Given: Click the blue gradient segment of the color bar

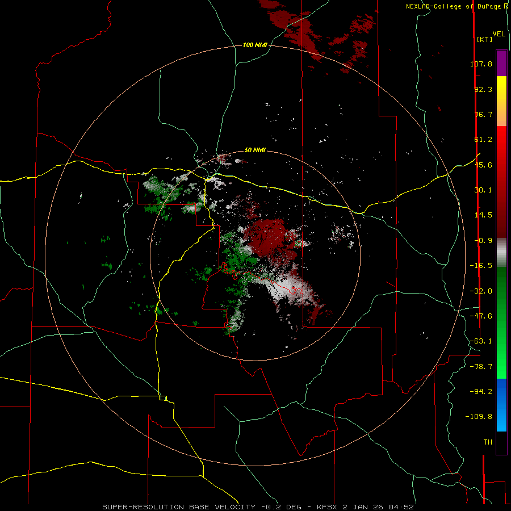Looking at the screenshot, I should coord(501,405).
